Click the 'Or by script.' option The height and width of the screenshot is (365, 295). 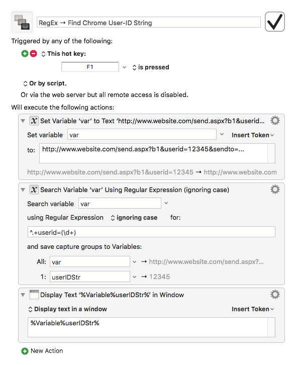[45, 83]
